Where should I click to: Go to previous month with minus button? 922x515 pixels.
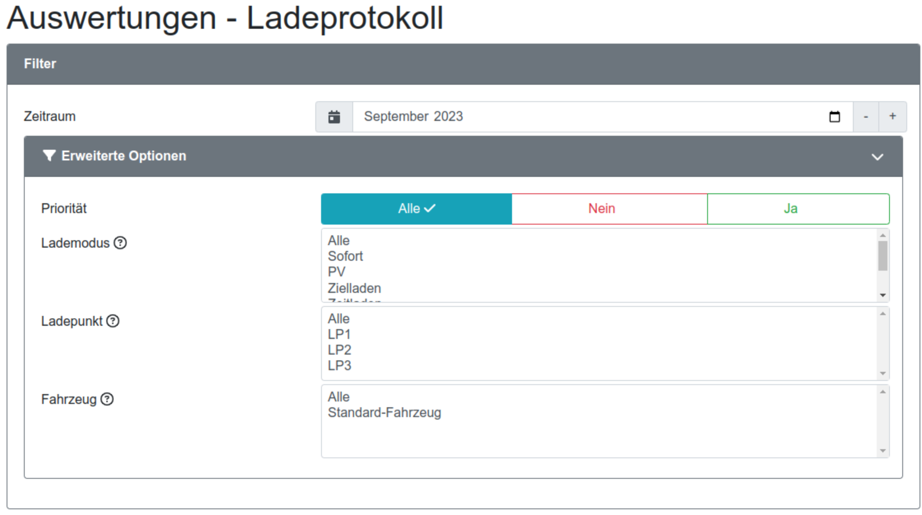pyautogui.click(x=866, y=117)
